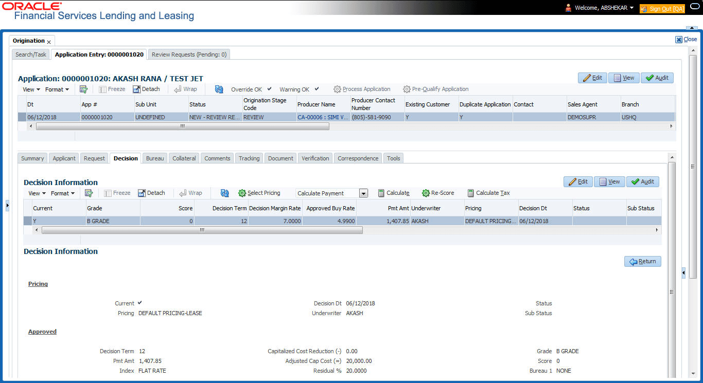703x383 pixels.
Task: Click Wrap in the Decision Information toolbar
Action: point(190,193)
